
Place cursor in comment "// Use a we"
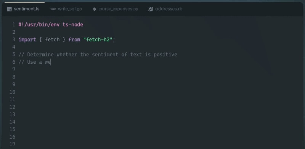pyautogui.click(x=35, y=62)
